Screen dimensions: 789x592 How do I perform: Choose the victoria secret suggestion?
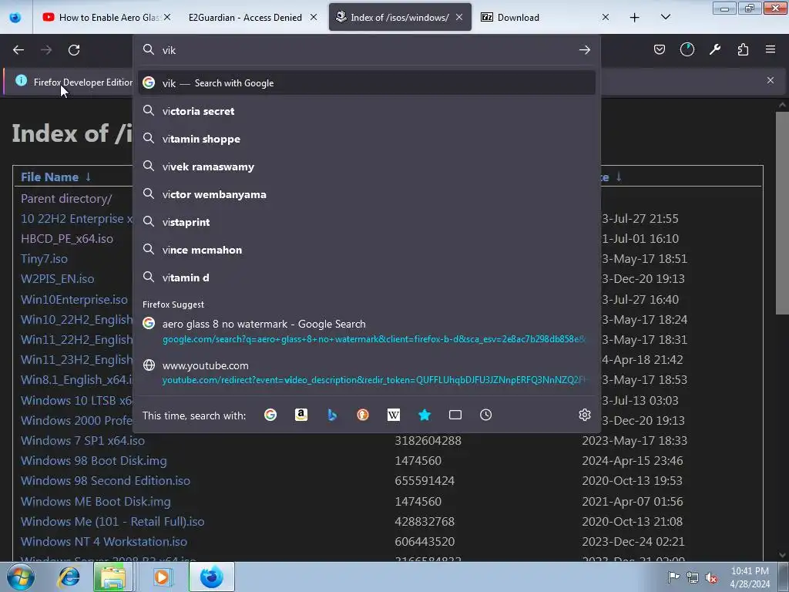367,111
